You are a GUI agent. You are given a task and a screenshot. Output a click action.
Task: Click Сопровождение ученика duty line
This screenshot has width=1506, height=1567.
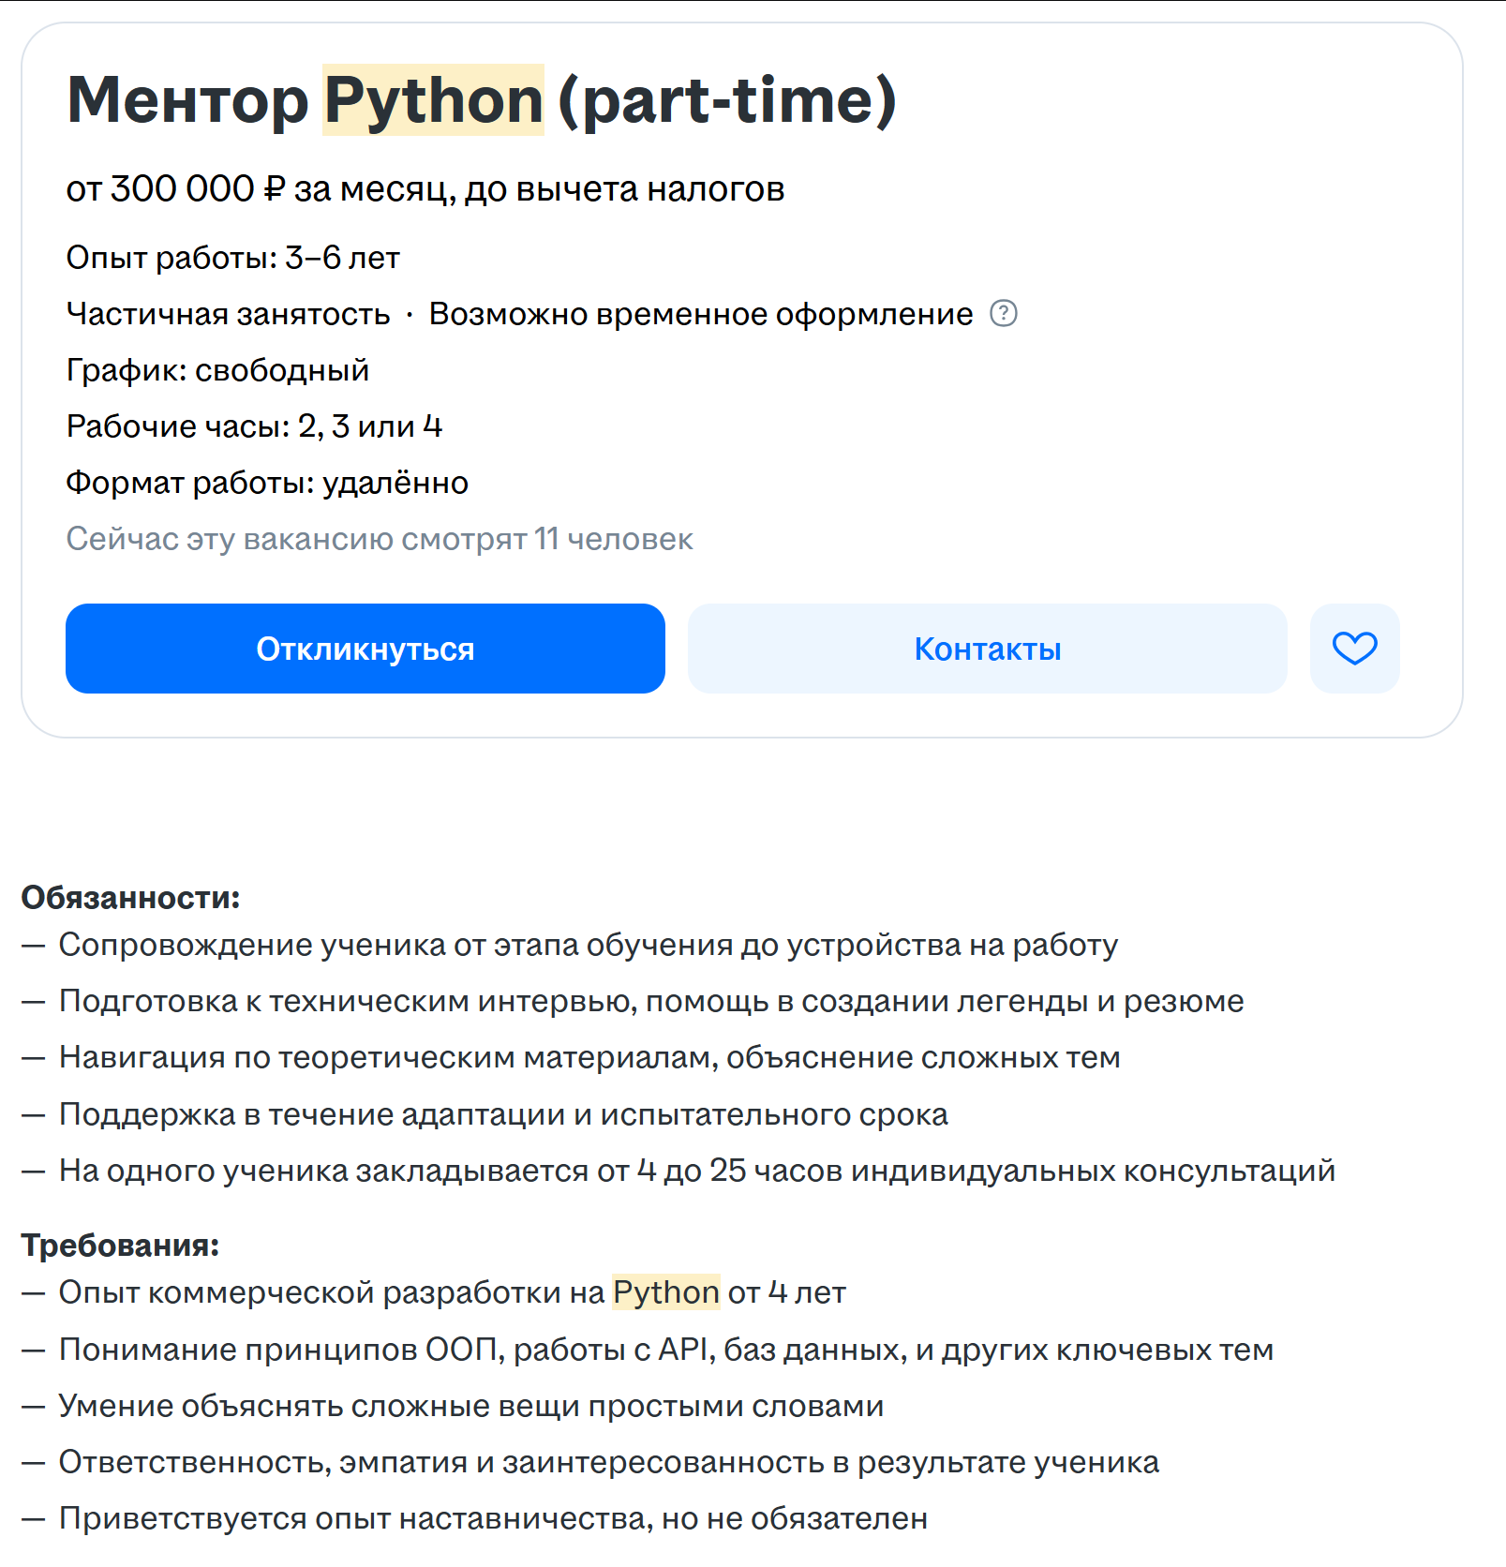[x=588, y=945]
